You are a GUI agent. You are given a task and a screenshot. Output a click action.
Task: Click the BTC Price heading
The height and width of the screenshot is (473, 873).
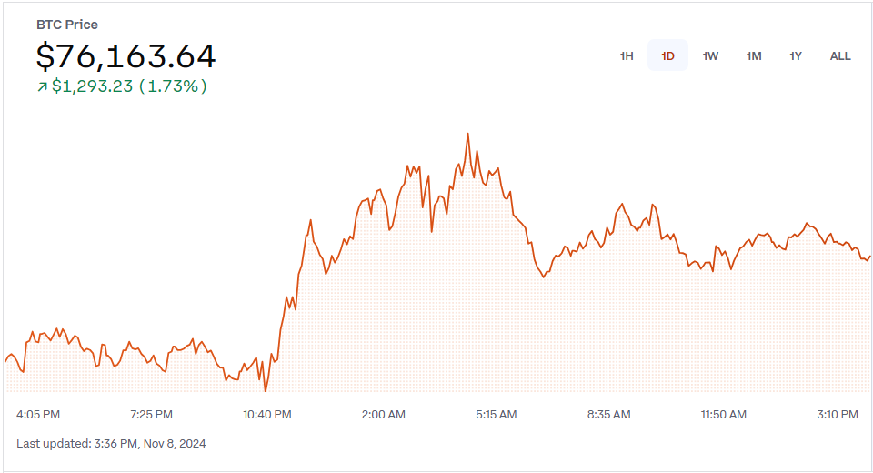coord(67,25)
